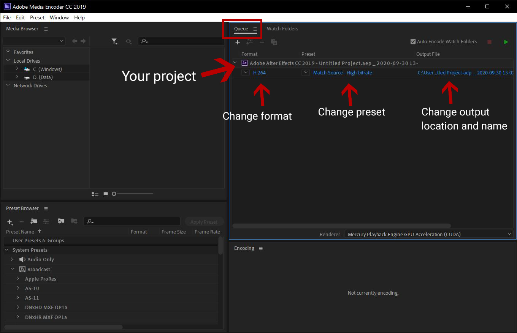
Task: Expand the DNxHD MXF OP1a folder
Action: (18, 307)
